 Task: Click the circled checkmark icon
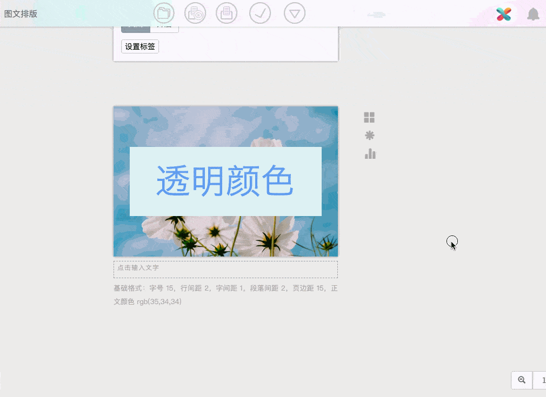coord(260,14)
